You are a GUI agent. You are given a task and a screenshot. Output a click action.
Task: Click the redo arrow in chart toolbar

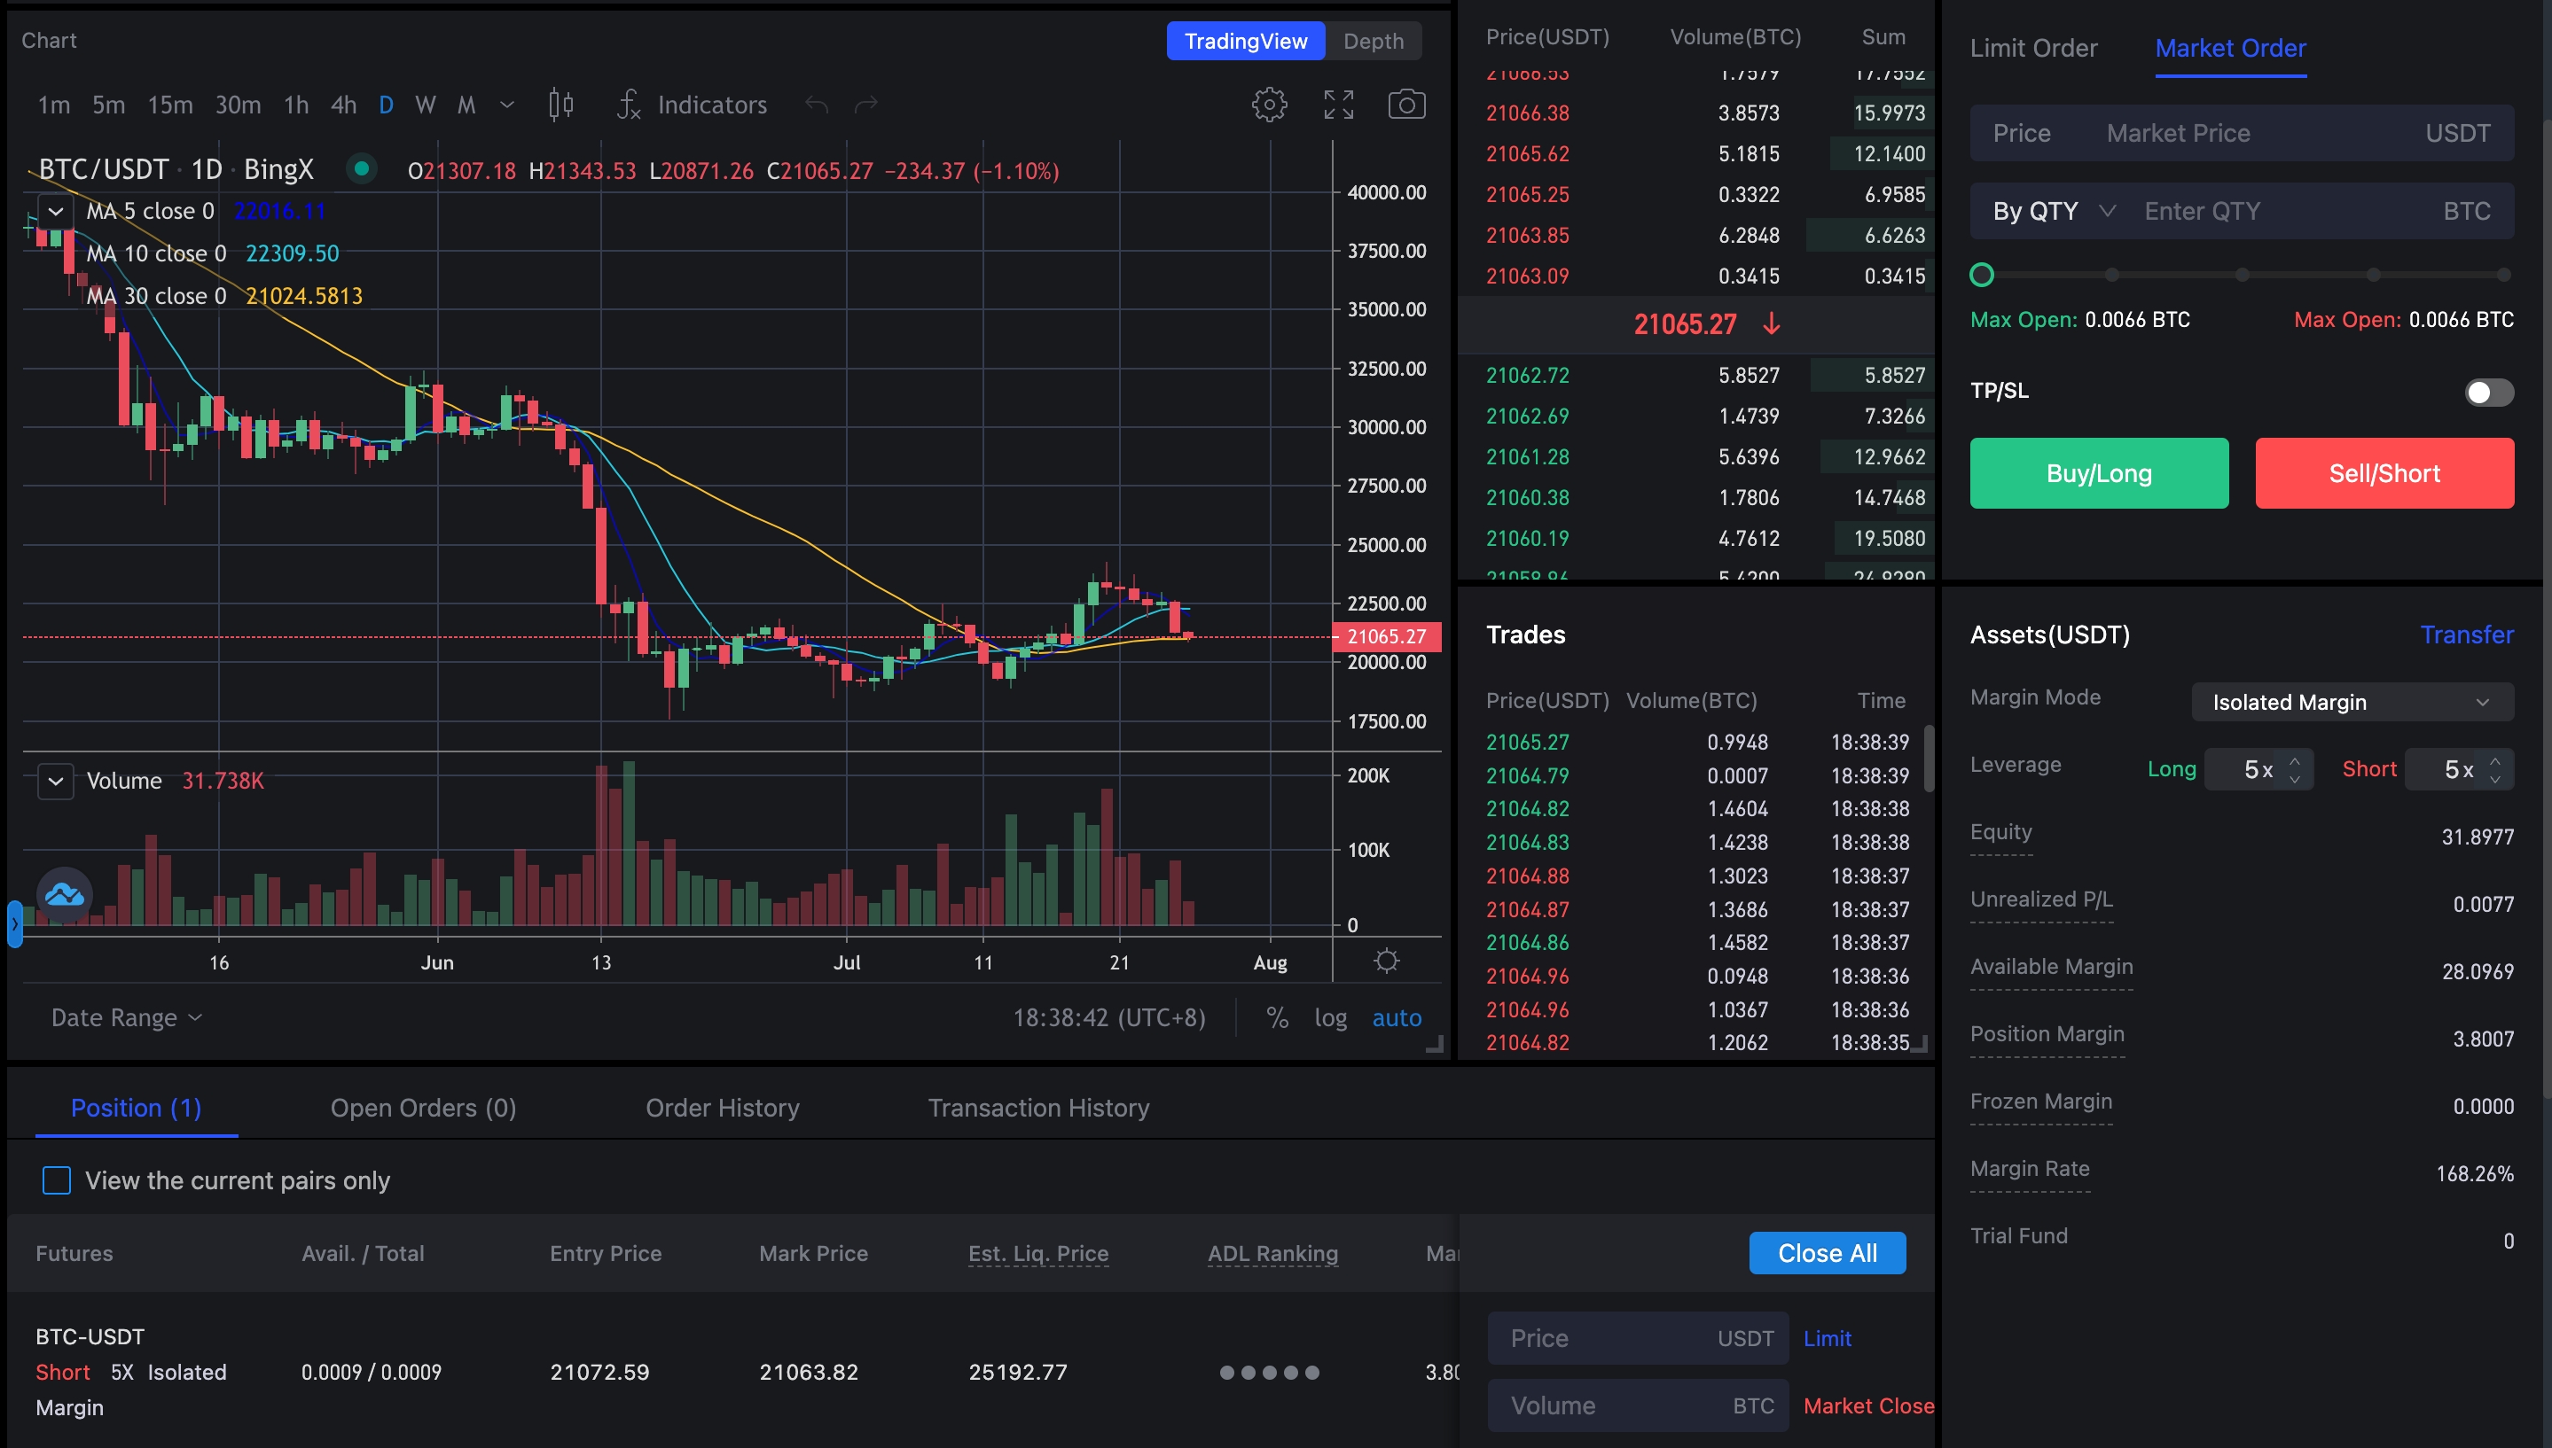(865, 105)
